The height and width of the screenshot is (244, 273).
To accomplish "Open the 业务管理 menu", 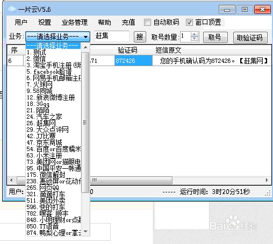I will 75,23.
